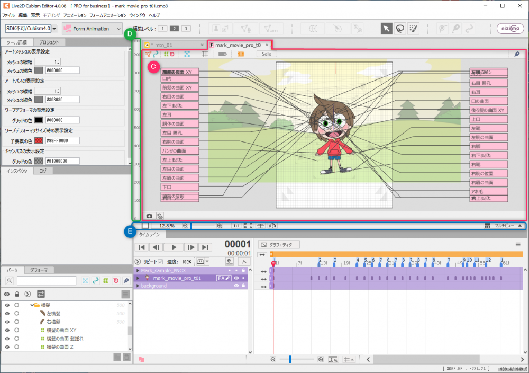Close the mark_movie_pro_t0 tab
The width and height of the screenshot is (529, 373).
pos(267,45)
